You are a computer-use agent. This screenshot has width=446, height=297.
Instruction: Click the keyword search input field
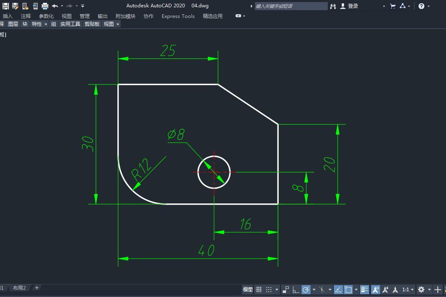click(291, 6)
